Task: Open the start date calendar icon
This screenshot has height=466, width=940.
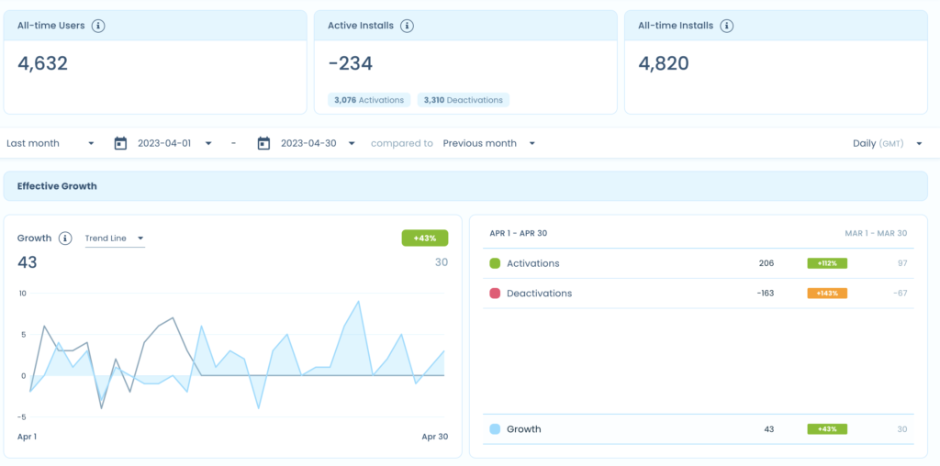Action: [120, 143]
